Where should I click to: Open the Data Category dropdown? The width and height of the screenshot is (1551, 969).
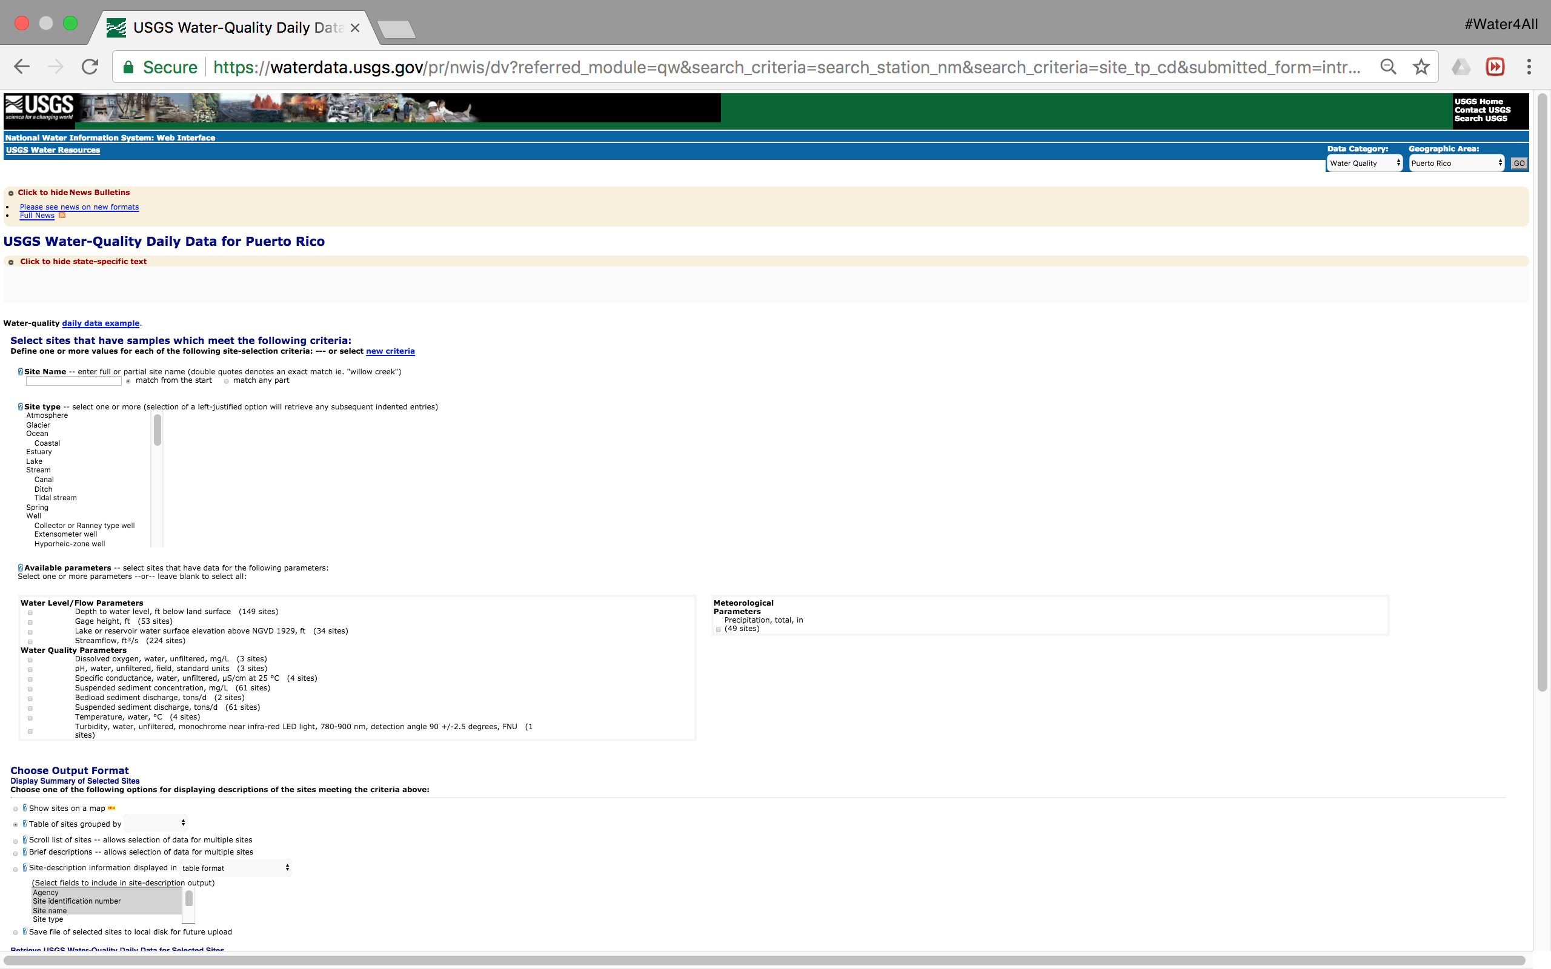tap(1364, 164)
